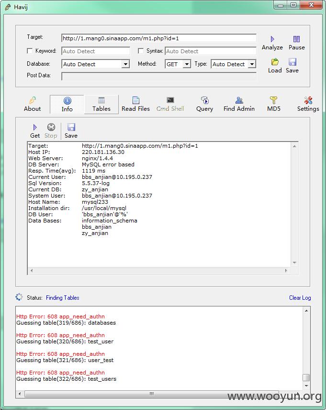This screenshot has height=410, width=326.
Task: Open the Tables tab
Action: [x=101, y=104]
